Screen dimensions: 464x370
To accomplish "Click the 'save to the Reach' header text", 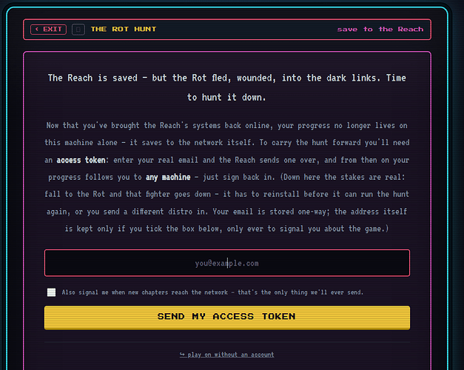I will (380, 30).
